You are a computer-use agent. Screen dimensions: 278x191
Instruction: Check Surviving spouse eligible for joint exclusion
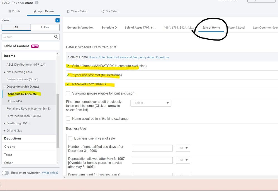[68, 93]
